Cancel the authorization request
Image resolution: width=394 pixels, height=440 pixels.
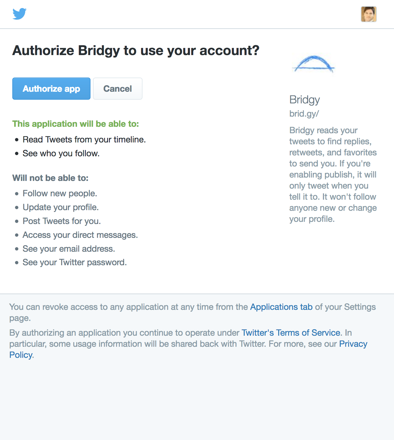click(118, 89)
